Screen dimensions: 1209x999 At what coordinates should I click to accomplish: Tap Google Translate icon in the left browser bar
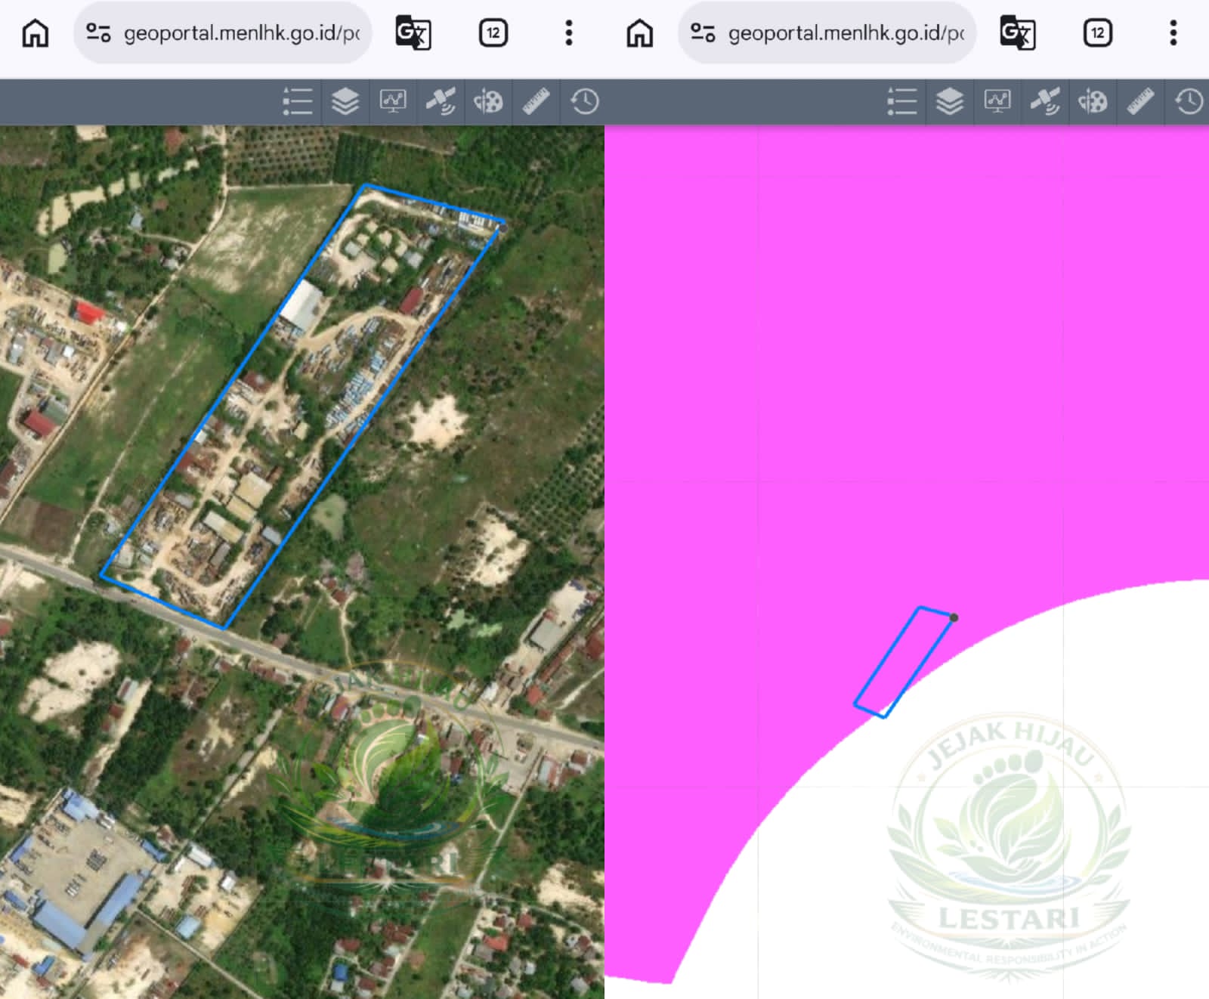point(413,33)
